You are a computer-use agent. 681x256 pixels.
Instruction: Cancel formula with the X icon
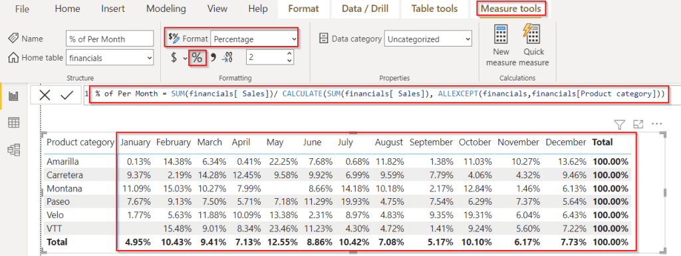pos(45,96)
